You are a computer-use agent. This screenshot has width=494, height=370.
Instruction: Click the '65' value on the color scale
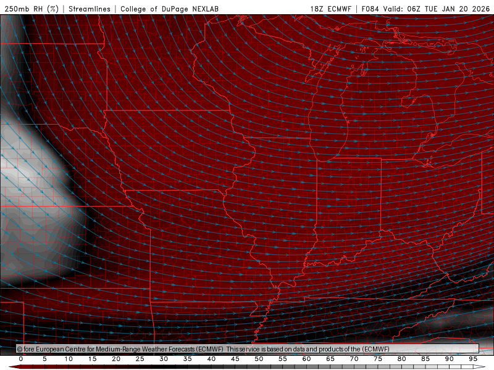(x=330, y=359)
